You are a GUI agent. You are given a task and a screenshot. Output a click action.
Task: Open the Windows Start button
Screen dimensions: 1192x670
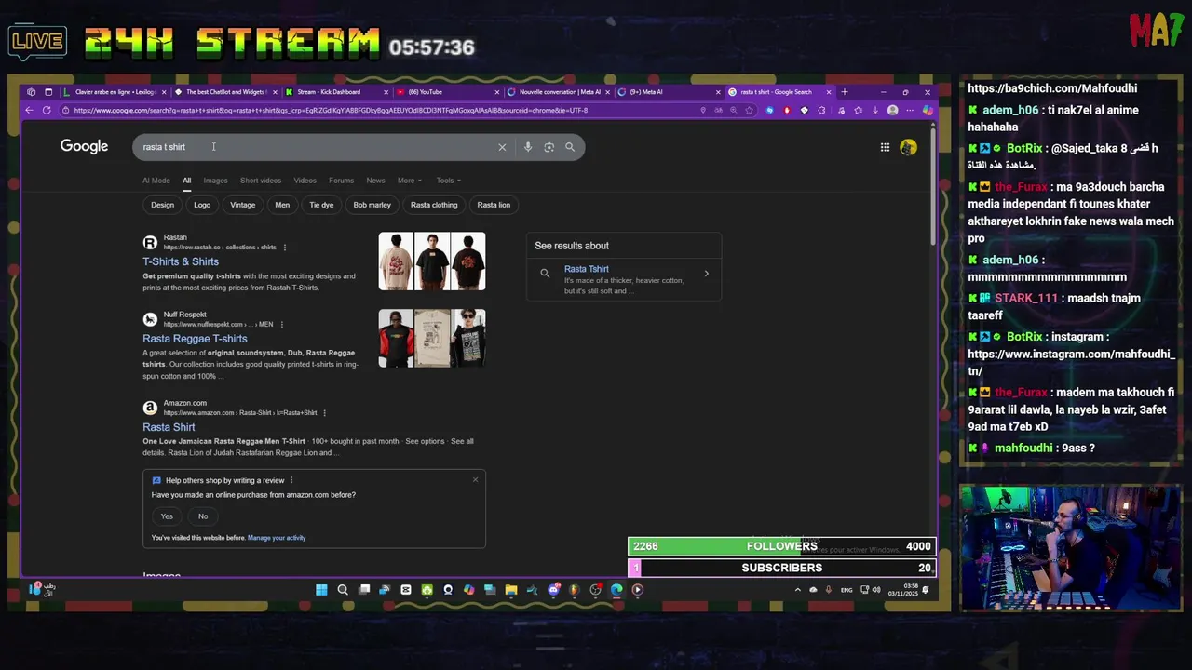click(x=321, y=589)
